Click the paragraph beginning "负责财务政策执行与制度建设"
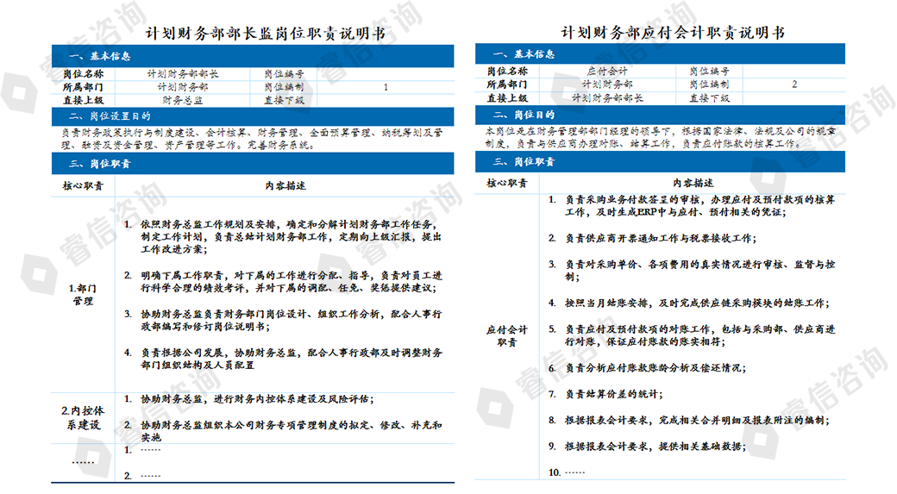The width and height of the screenshot is (897, 494). [252, 139]
